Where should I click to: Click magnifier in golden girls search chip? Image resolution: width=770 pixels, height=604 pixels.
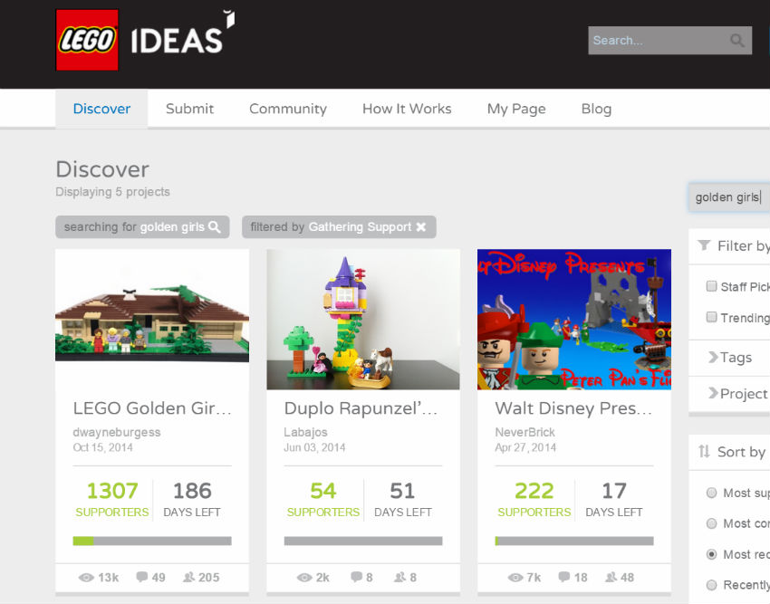(x=215, y=227)
